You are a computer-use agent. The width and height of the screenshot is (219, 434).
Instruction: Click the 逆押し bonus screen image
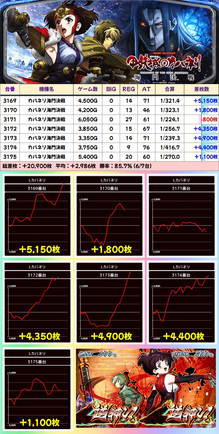point(146,388)
